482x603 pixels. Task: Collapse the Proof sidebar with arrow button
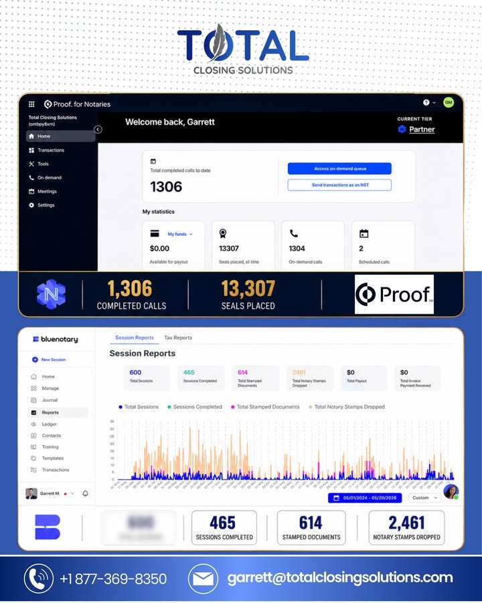click(x=98, y=129)
